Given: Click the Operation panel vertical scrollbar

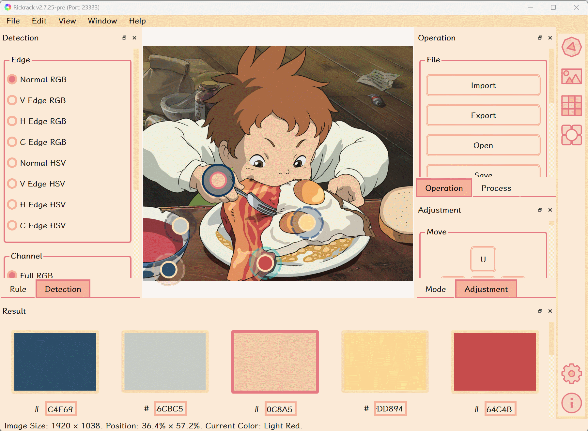Looking at the screenshot, I should click(552, 76).
